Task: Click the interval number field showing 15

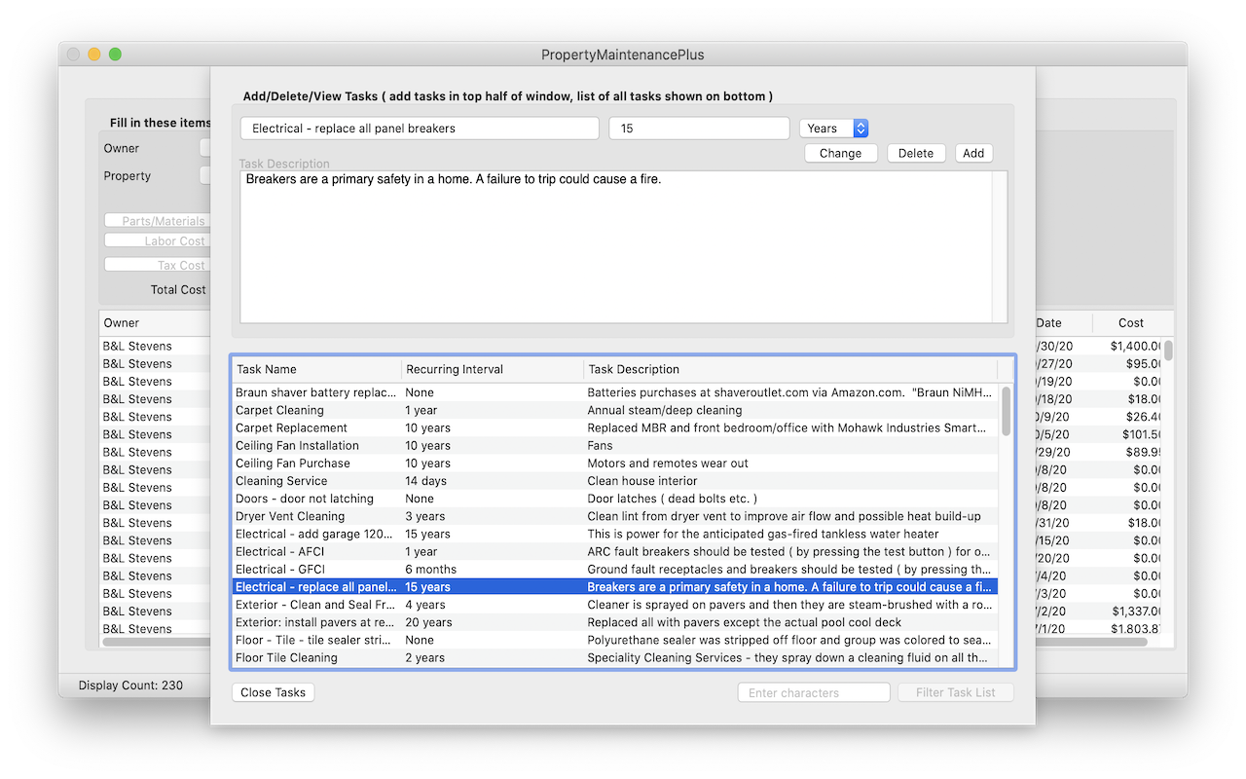Action: (698, 129)
